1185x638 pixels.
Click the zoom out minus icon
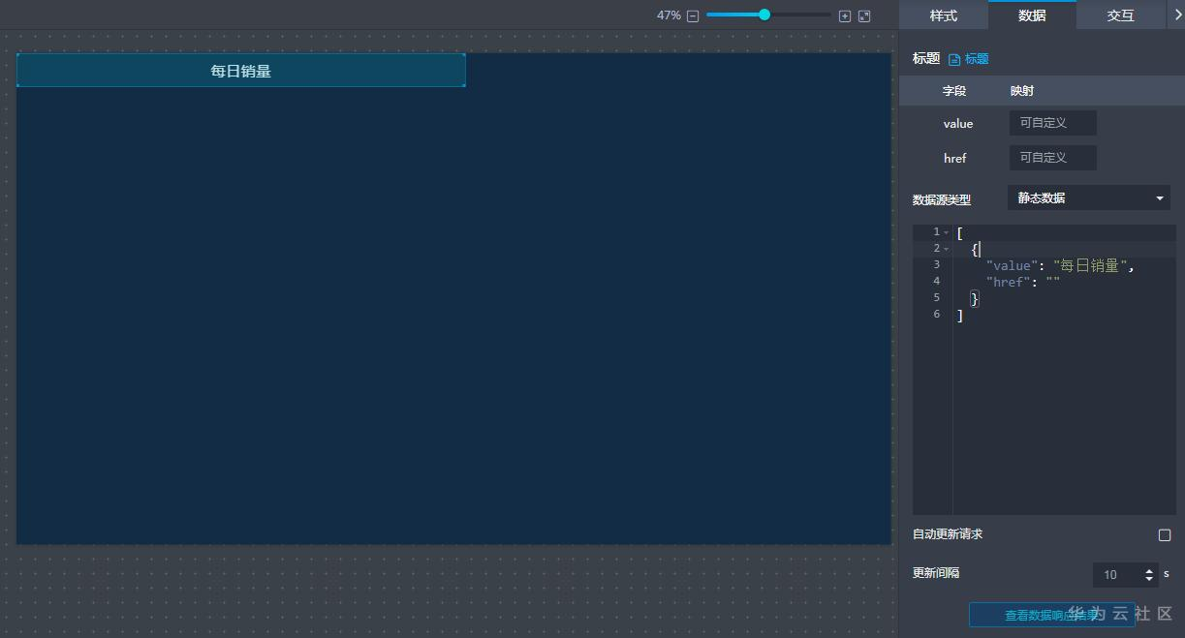pyautogui.click(x=693, y=15)
